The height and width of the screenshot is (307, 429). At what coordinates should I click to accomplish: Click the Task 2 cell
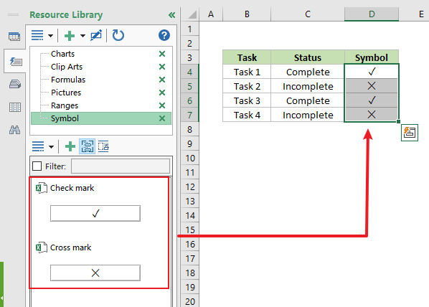247,86
